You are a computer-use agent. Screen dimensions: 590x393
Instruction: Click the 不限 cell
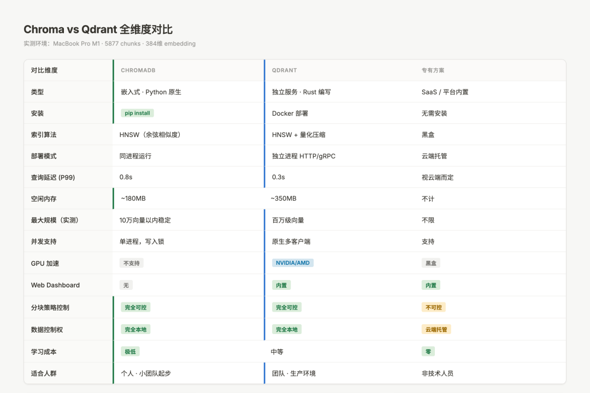428,220
